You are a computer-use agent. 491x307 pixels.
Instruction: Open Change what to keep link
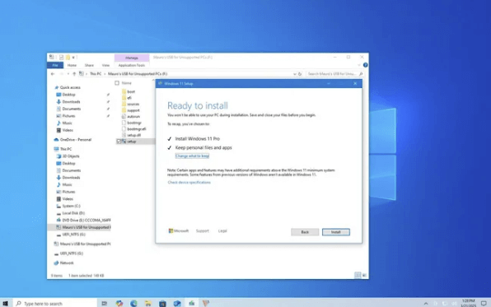(192, 156)
